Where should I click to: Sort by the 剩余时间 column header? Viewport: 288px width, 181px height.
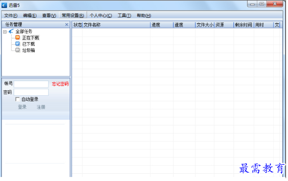point(243,25)
